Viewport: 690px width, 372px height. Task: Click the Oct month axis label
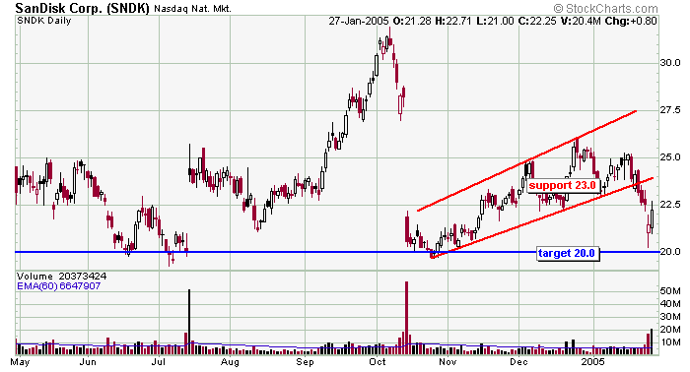tap(378, 362)
